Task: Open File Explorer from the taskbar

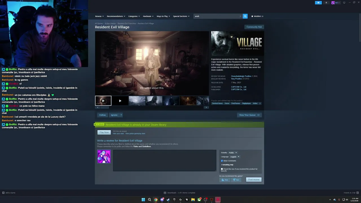Action: click(193, 200)
